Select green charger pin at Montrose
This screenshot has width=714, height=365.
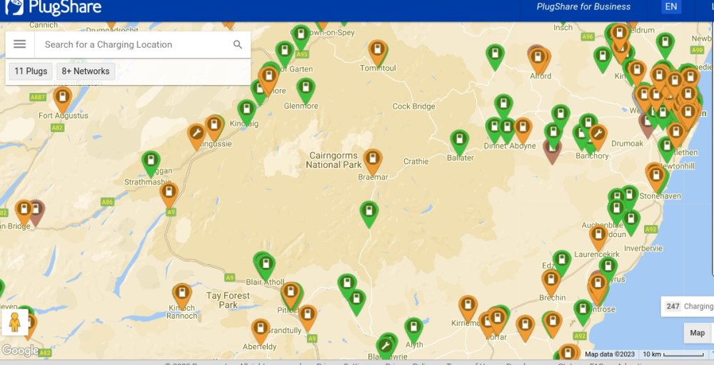point(583,311)
